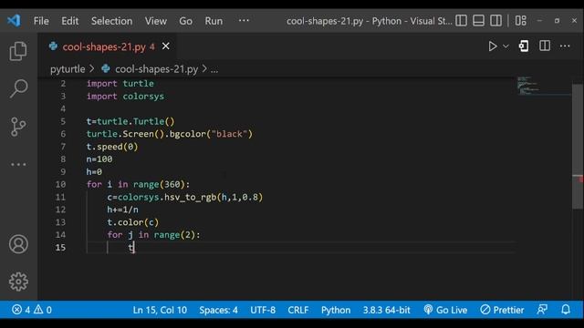This screenshot has height=328, width=584.
Task: Select language mode Python in status bar
Action: point(336,310)
